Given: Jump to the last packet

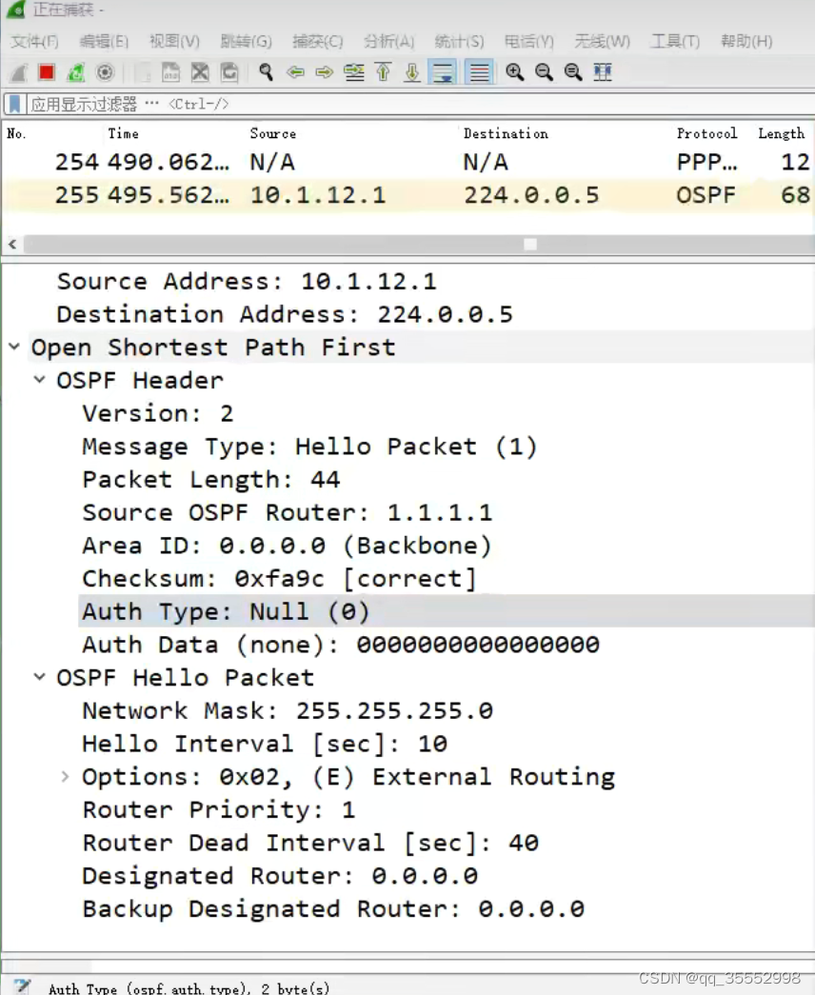Looking at the screenshot, I should coord(412,72).
